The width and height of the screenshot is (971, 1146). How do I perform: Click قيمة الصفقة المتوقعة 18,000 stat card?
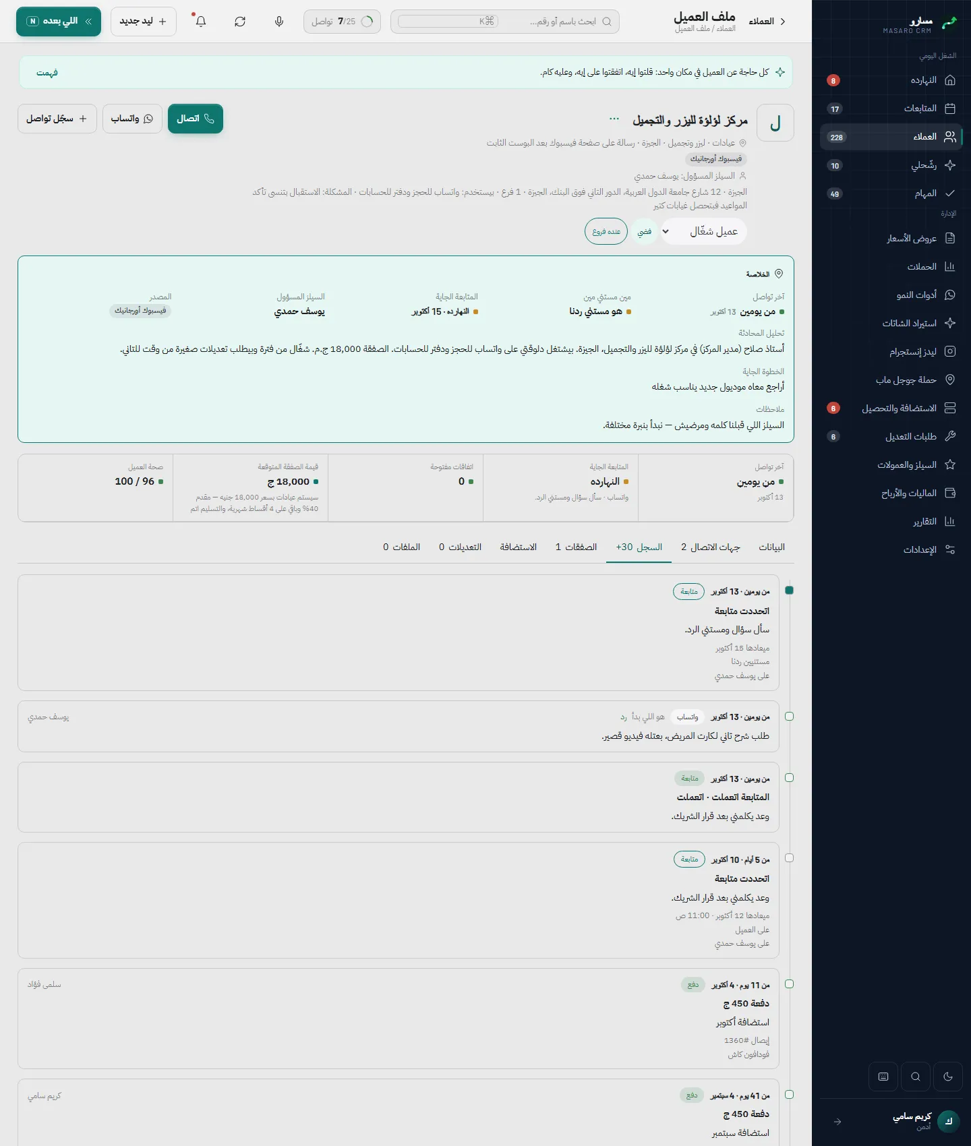coord(251,487)
